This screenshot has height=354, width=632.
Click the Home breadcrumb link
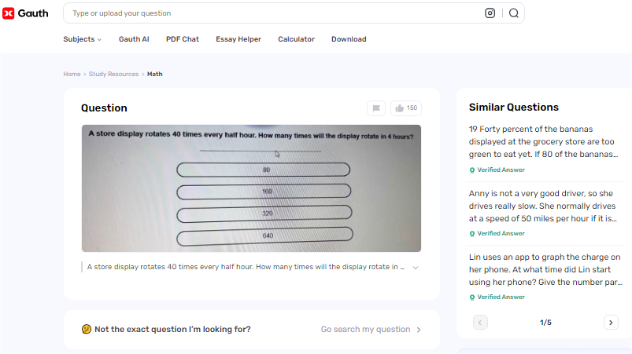click(72, 74)
